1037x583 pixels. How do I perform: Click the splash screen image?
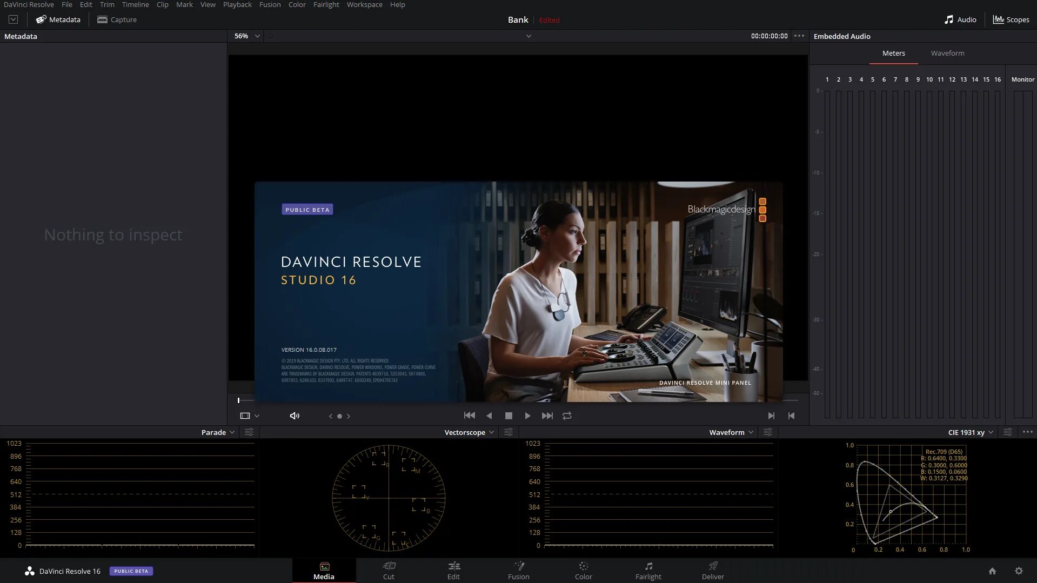click(518, 292)
